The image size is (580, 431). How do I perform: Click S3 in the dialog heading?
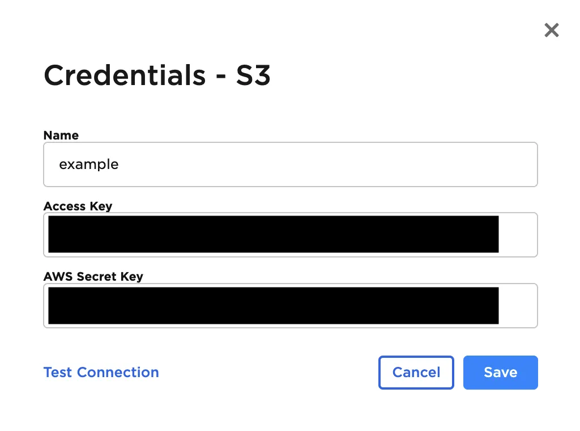point(253,75)
